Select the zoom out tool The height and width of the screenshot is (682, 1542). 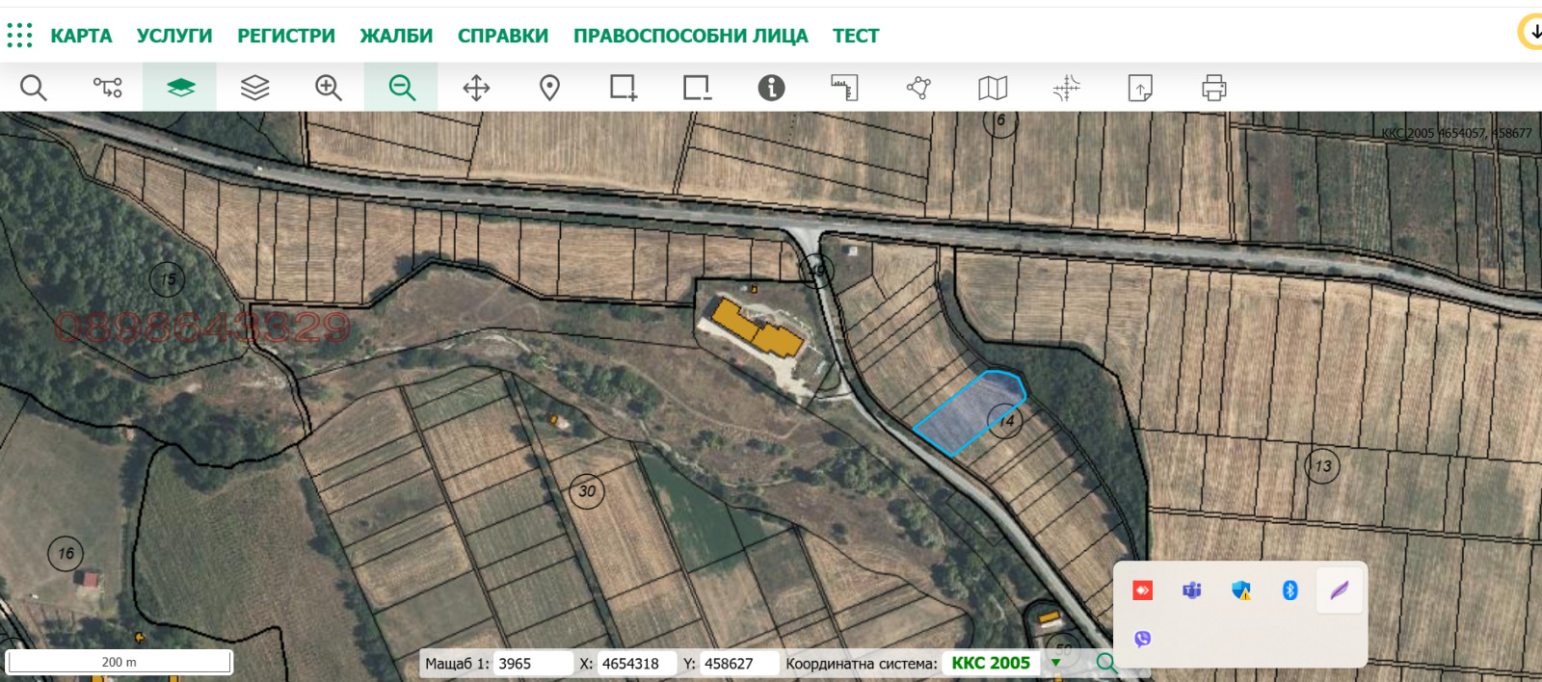tap(402, 88)
